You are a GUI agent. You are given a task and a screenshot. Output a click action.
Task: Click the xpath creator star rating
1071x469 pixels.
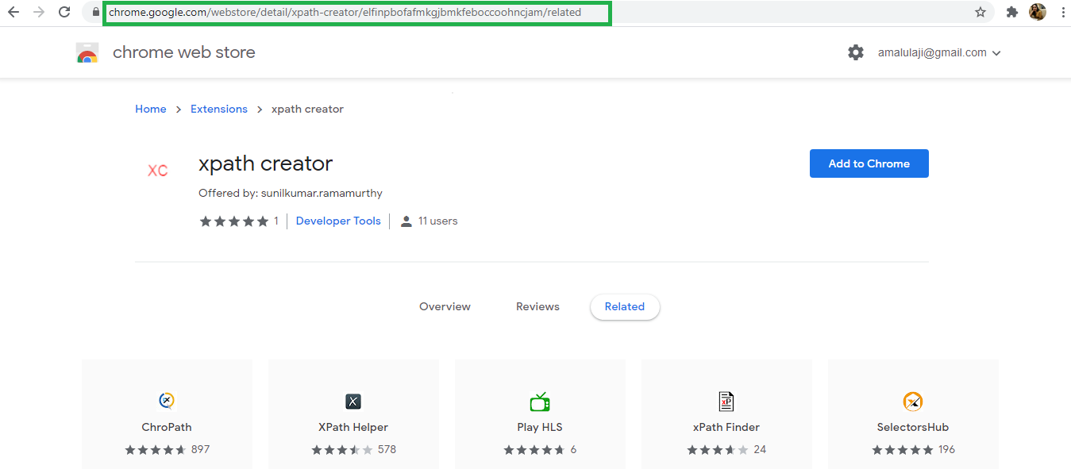[234, 221]
